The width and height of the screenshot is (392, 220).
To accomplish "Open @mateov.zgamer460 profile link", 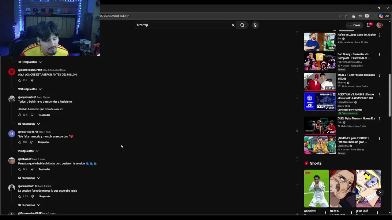I will click(x=30, y=70).
